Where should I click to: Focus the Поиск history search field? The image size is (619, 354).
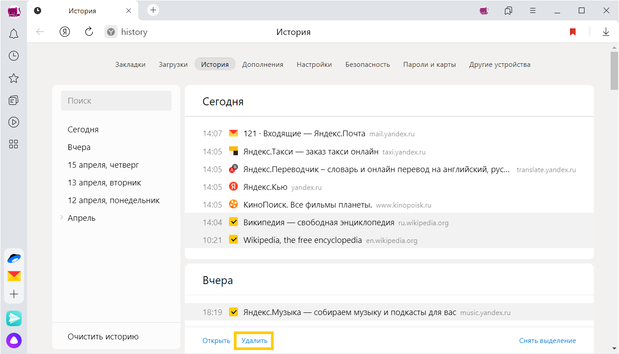coord(116,100)
